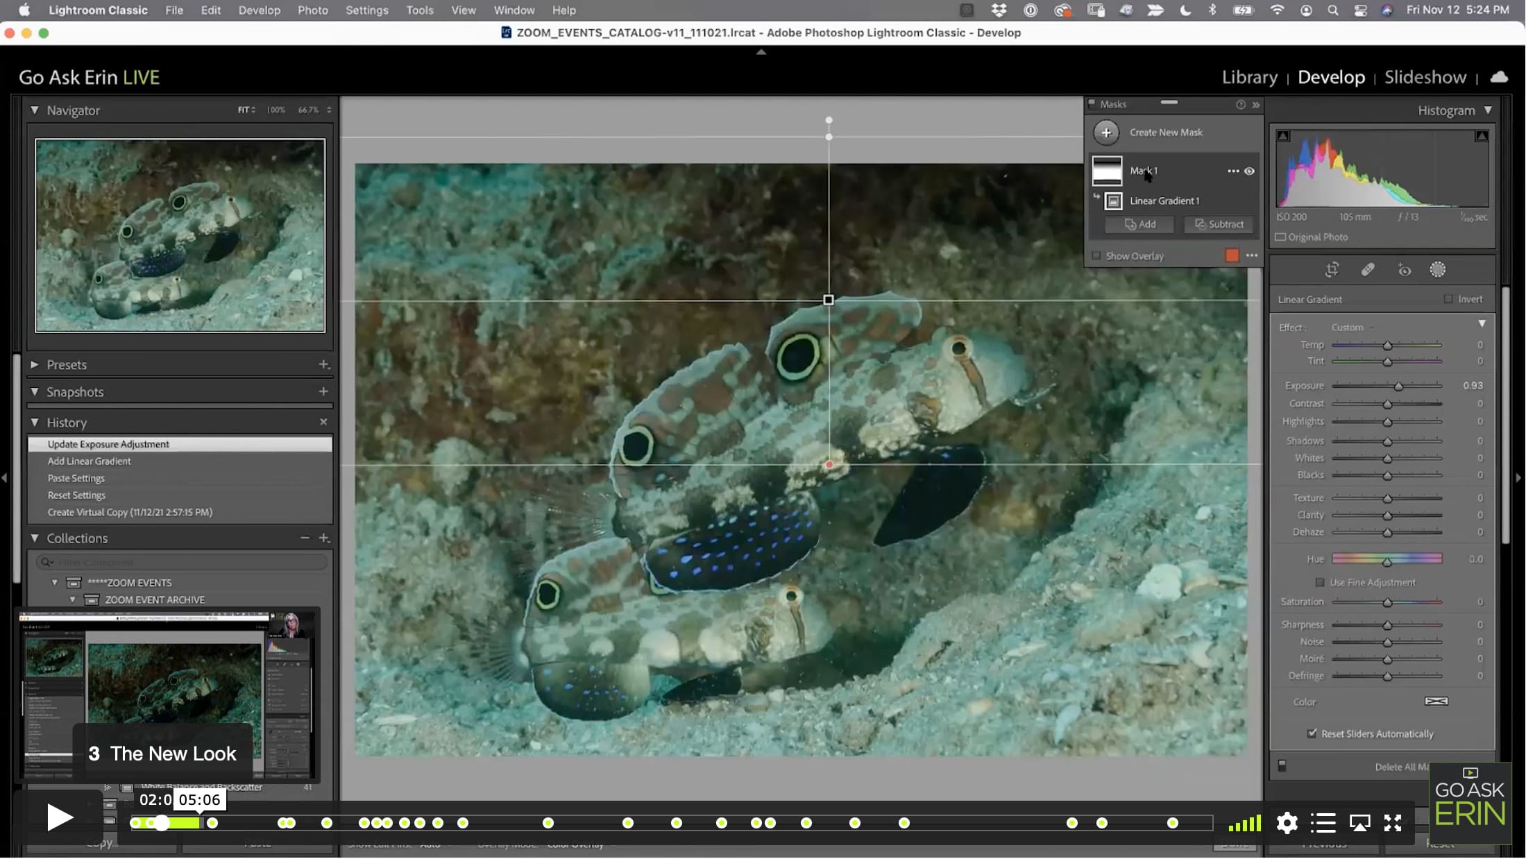Click the Collections minus icon

coord(305,538)
